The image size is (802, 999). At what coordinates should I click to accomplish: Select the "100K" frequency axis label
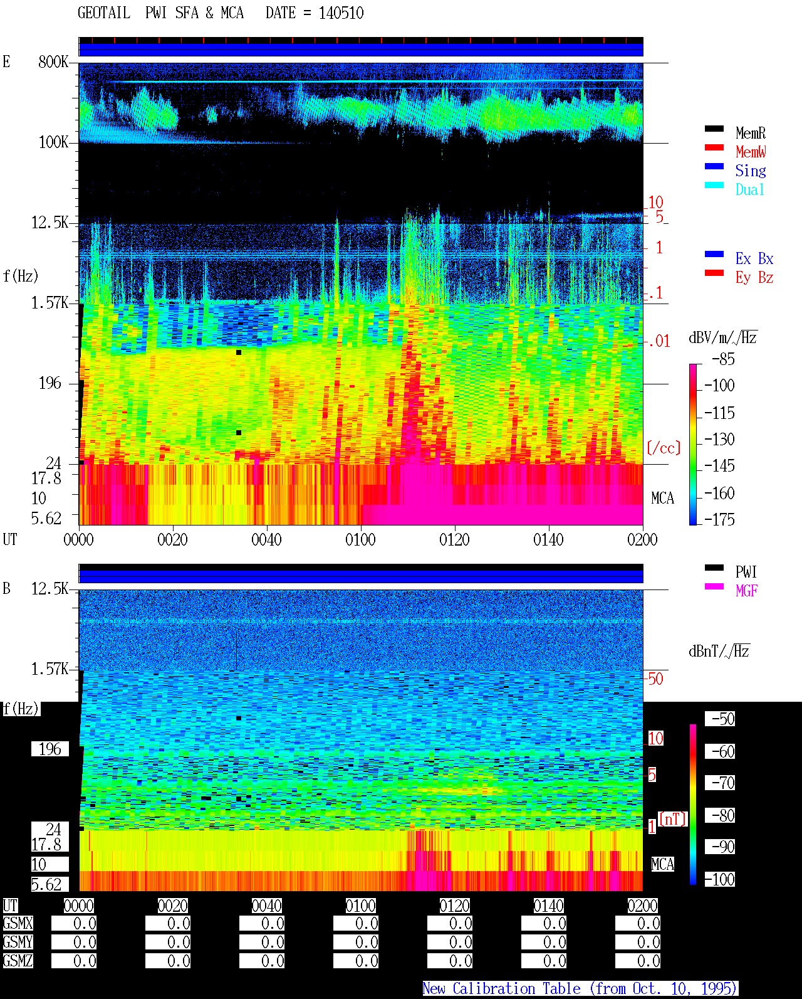point(53,142)
